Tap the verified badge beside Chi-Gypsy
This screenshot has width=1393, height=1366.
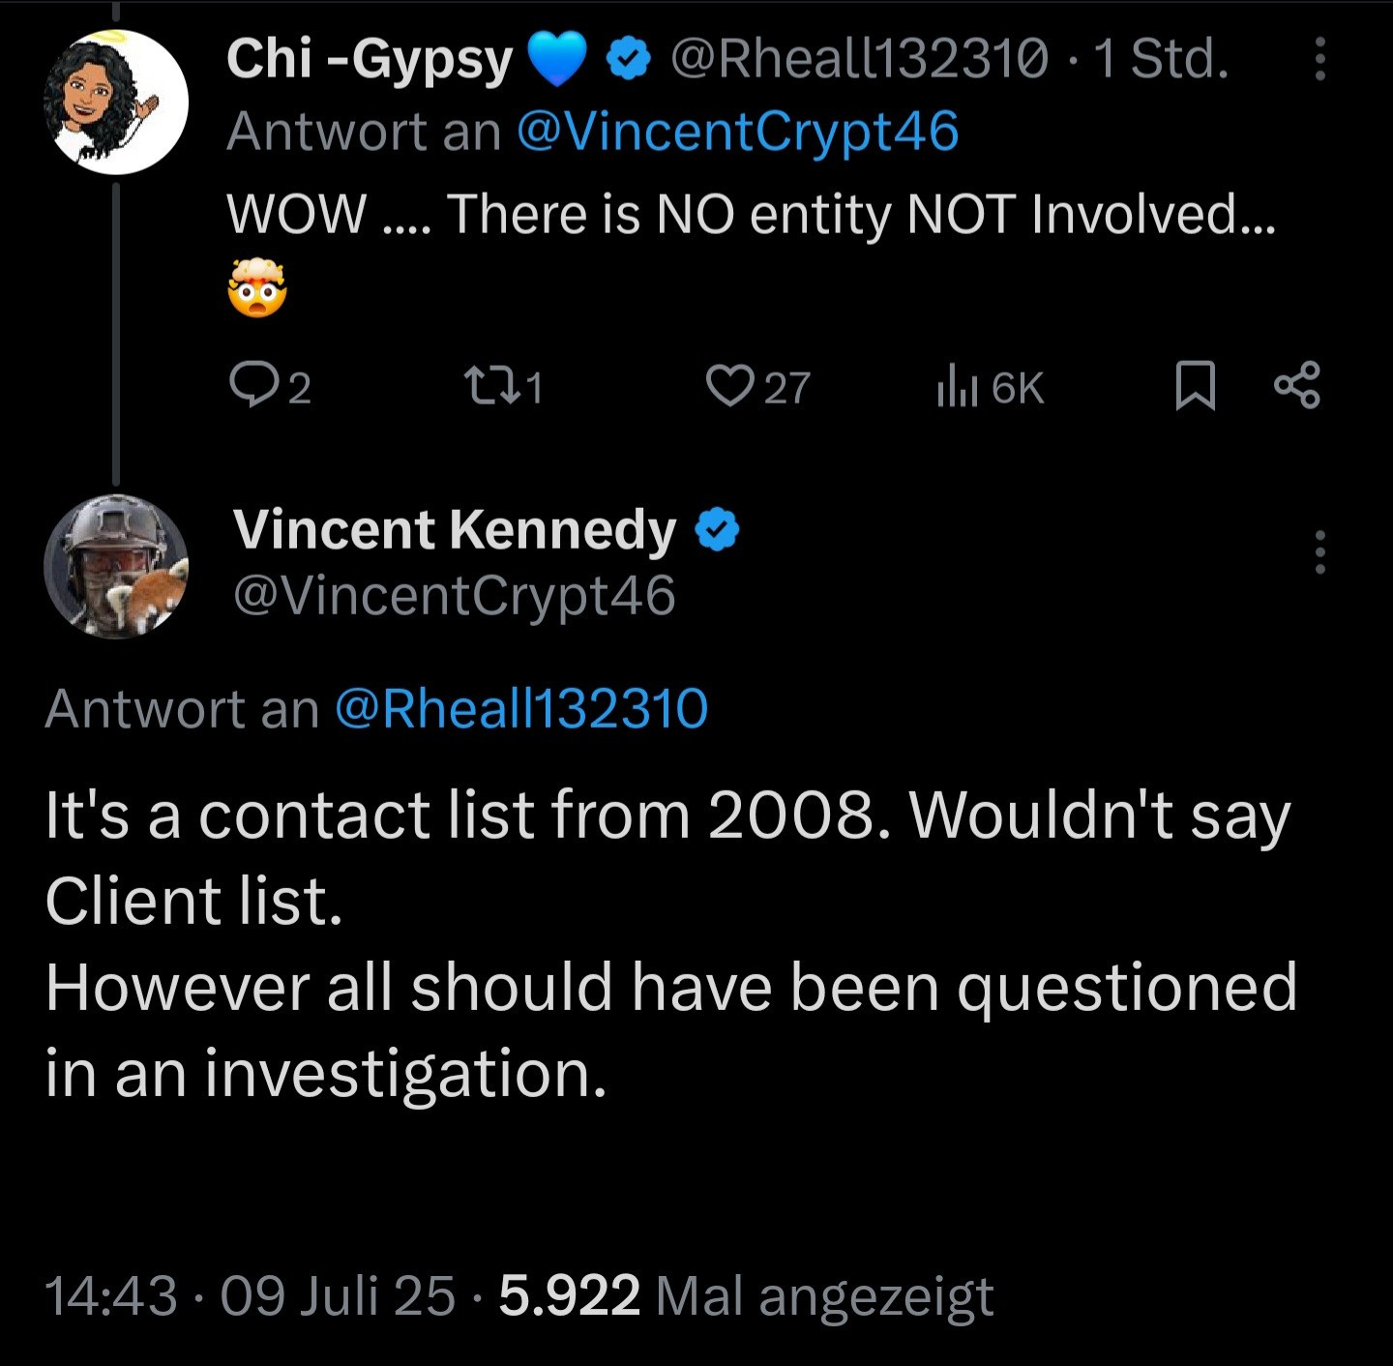(628, 61)
